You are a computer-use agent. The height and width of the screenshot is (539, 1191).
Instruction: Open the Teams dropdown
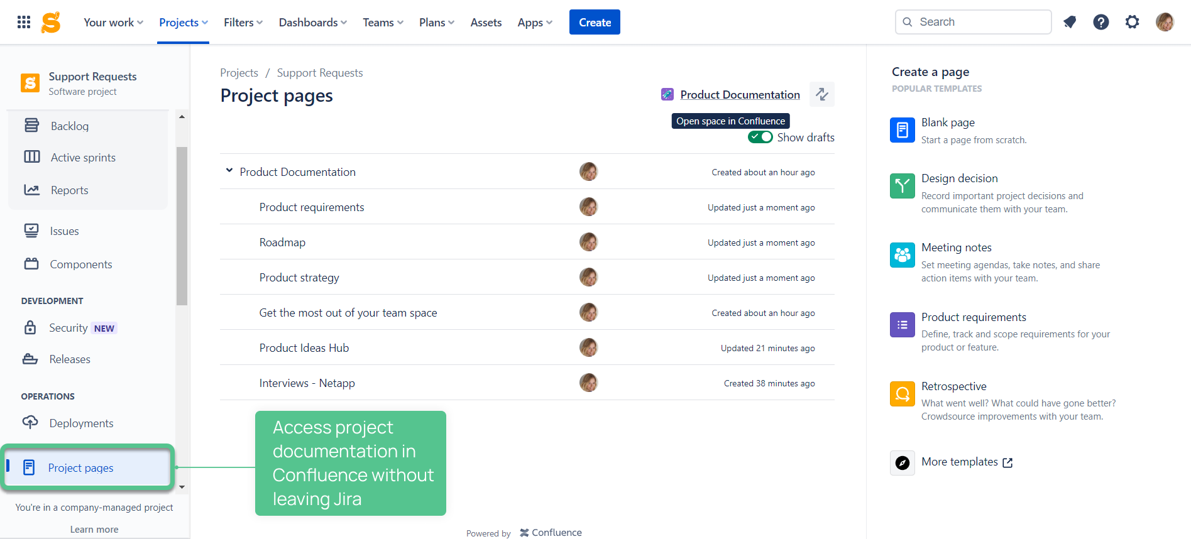383,22
